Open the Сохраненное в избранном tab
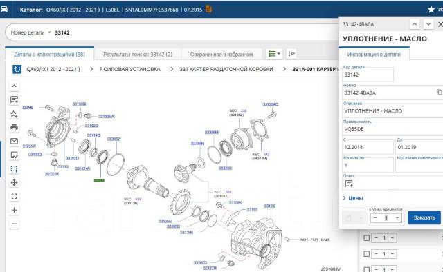Image resolution: width=443 pixels, height=272 pixels. click(x=221, y=55)
